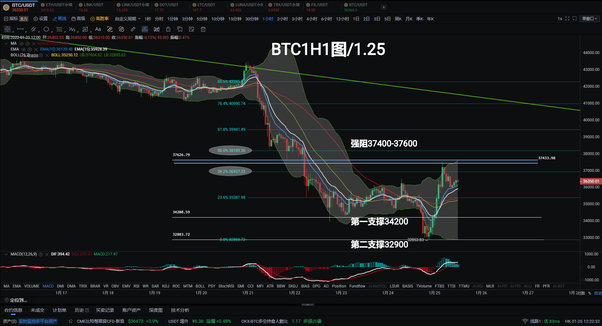The width and height of the screenshot is (602, 326).
Task: Select the Elliott wave W5 tool
Action: point(72,29)
